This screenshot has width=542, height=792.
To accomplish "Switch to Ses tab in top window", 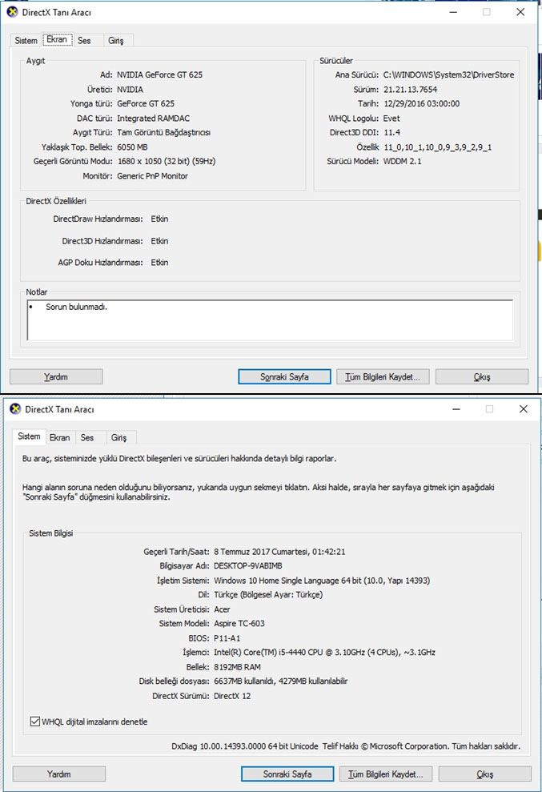I will [84, 40].
